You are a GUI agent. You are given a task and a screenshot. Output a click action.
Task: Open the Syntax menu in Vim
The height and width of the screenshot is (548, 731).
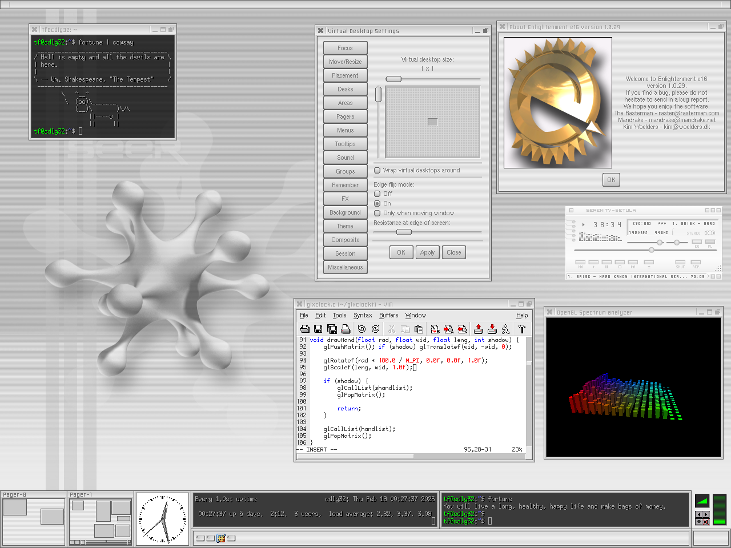(x=363, y=315)
